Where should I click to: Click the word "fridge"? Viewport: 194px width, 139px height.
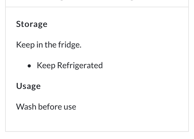[72, 45]
